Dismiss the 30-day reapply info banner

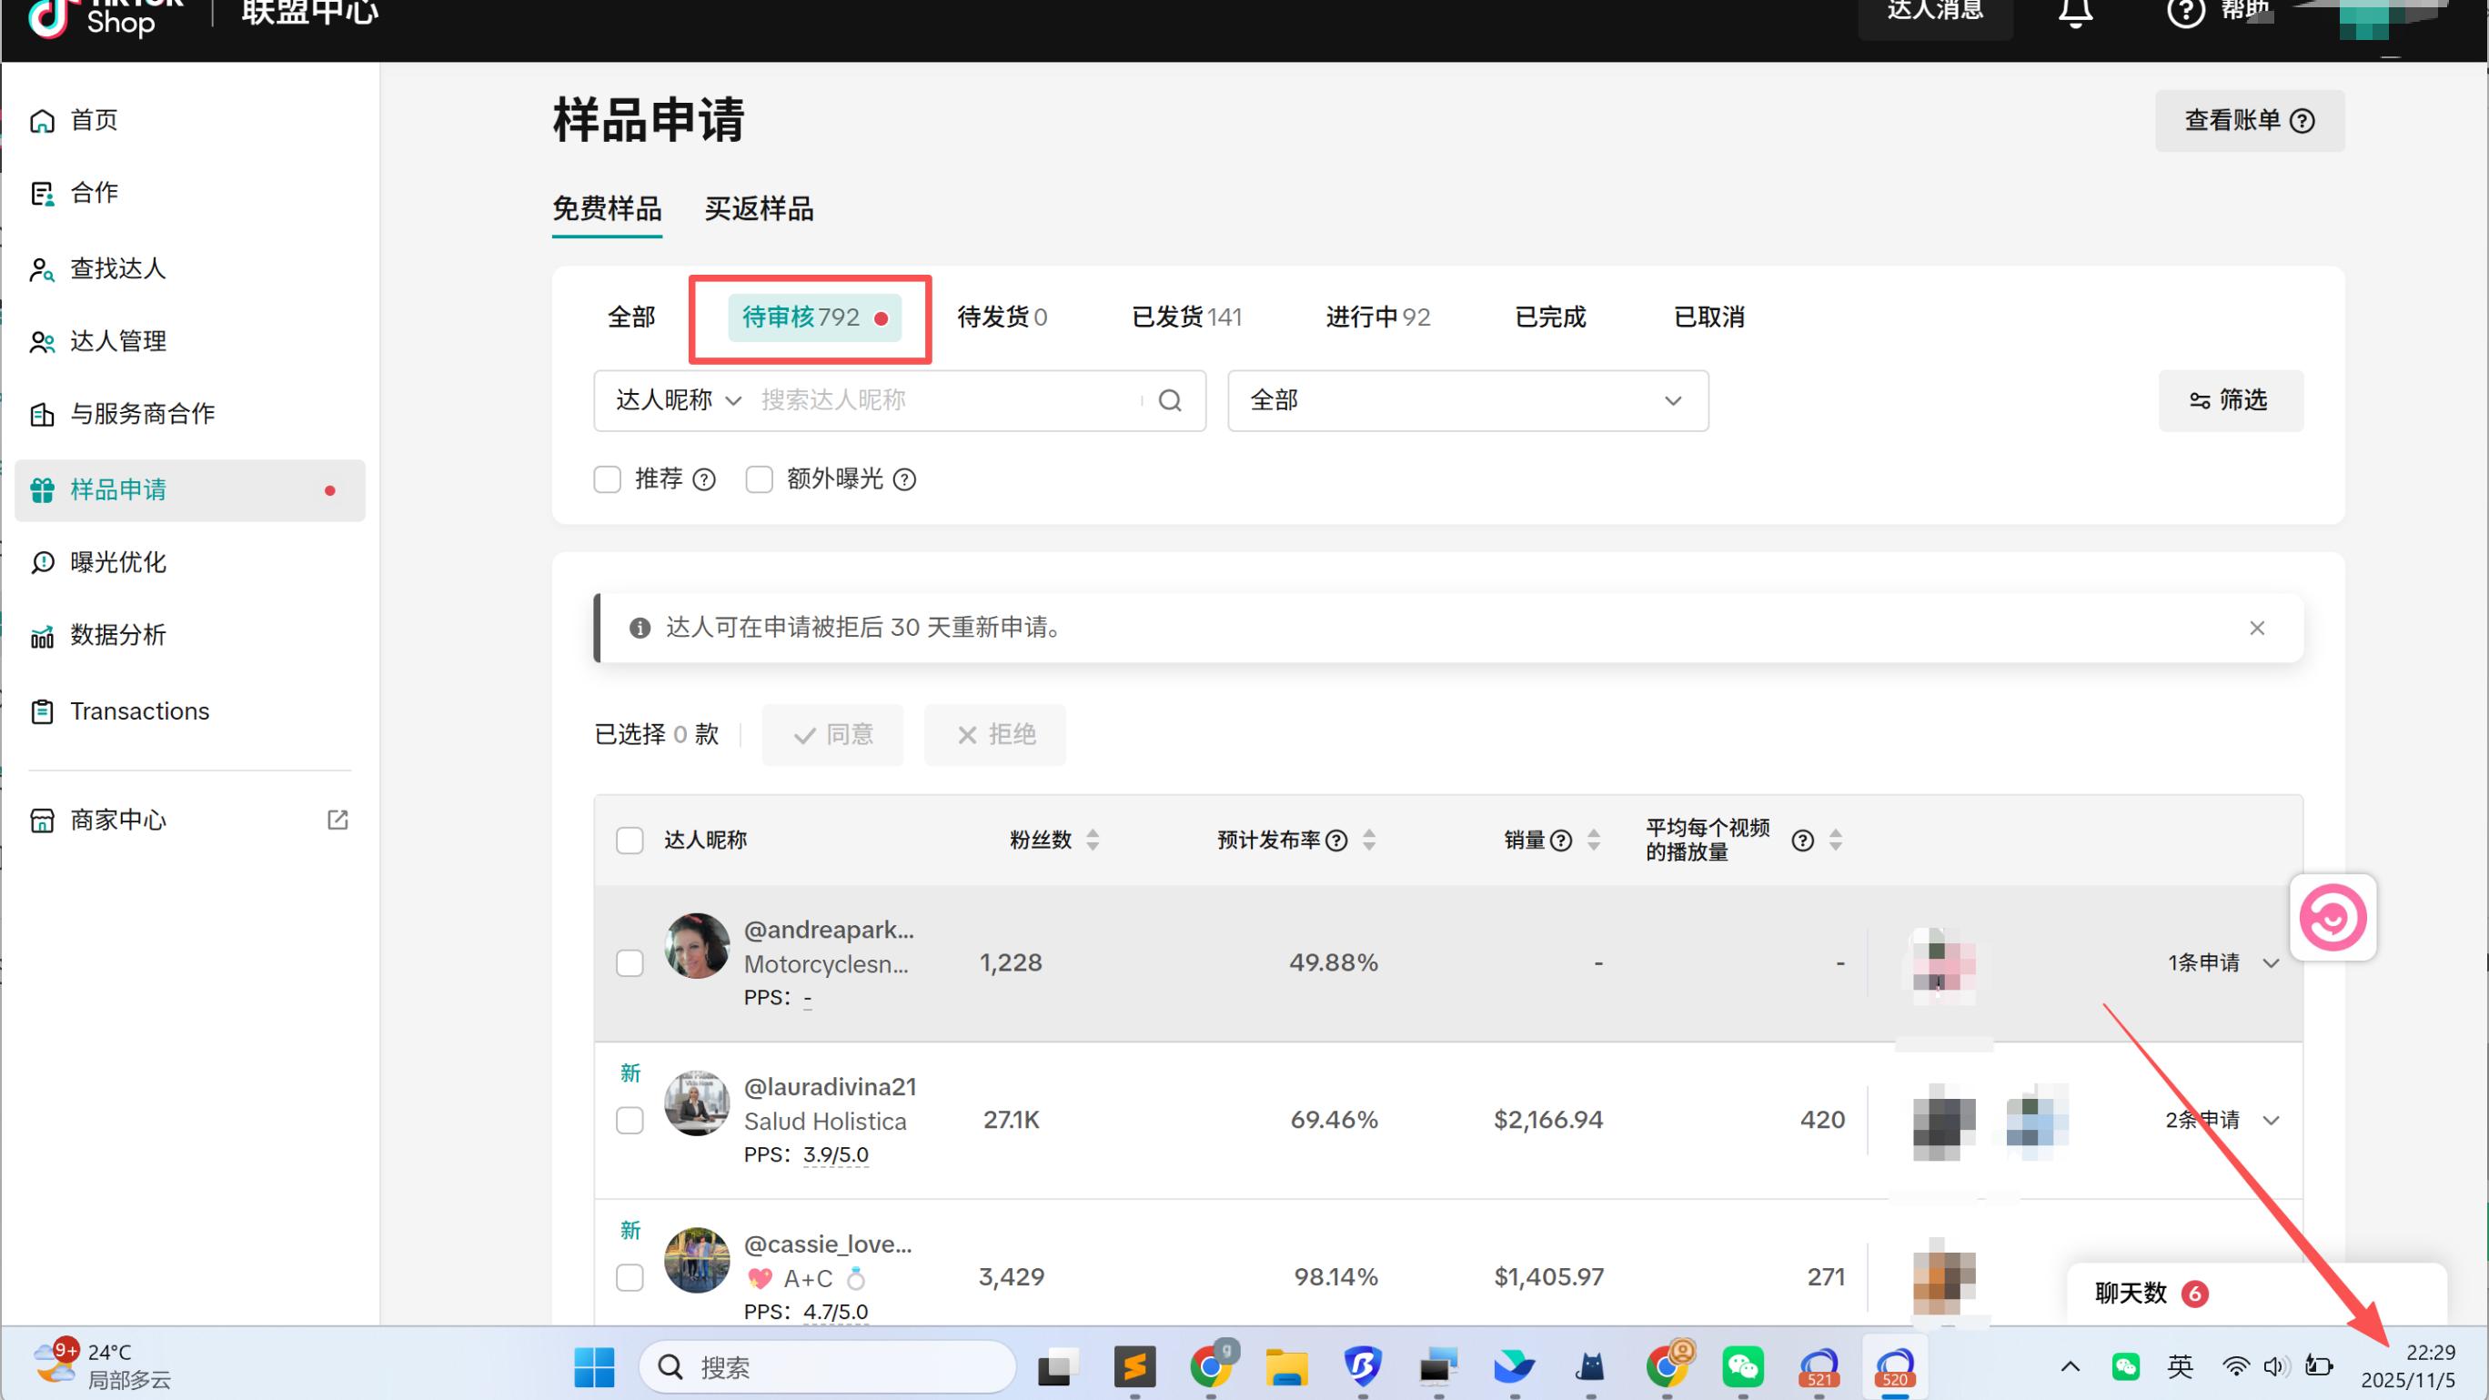tap(2257, 627)
